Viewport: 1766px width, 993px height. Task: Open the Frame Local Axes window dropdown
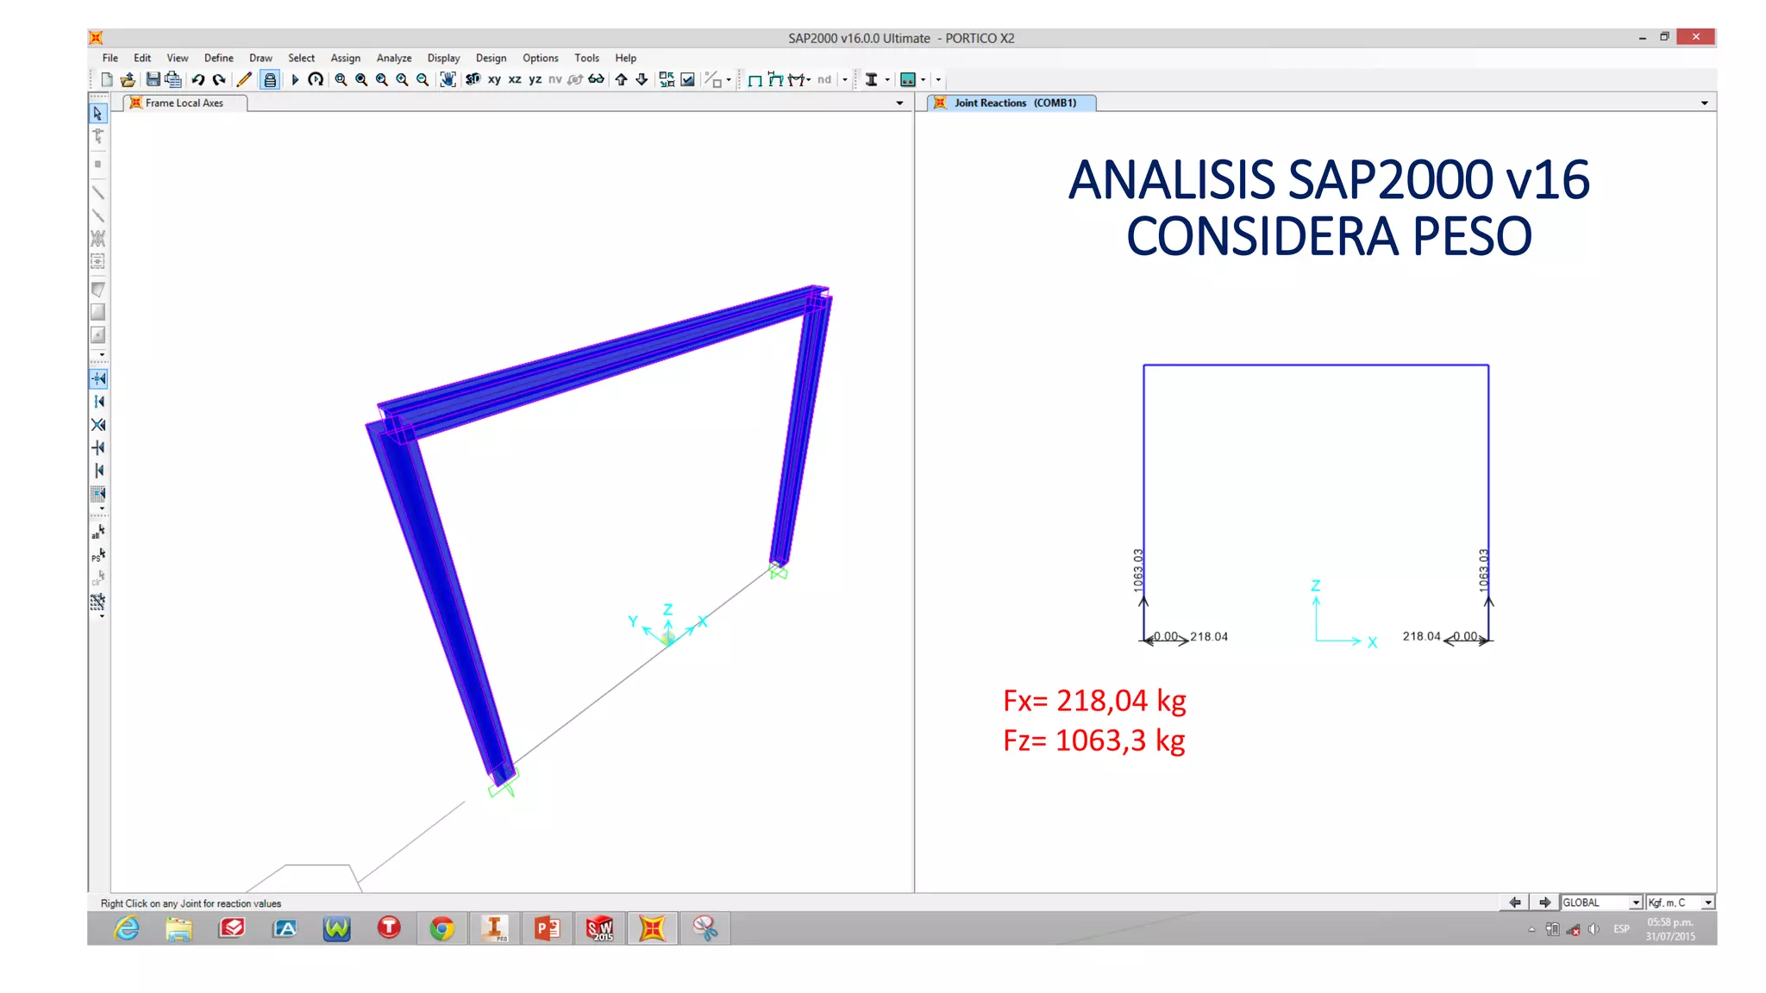[899, 103]
